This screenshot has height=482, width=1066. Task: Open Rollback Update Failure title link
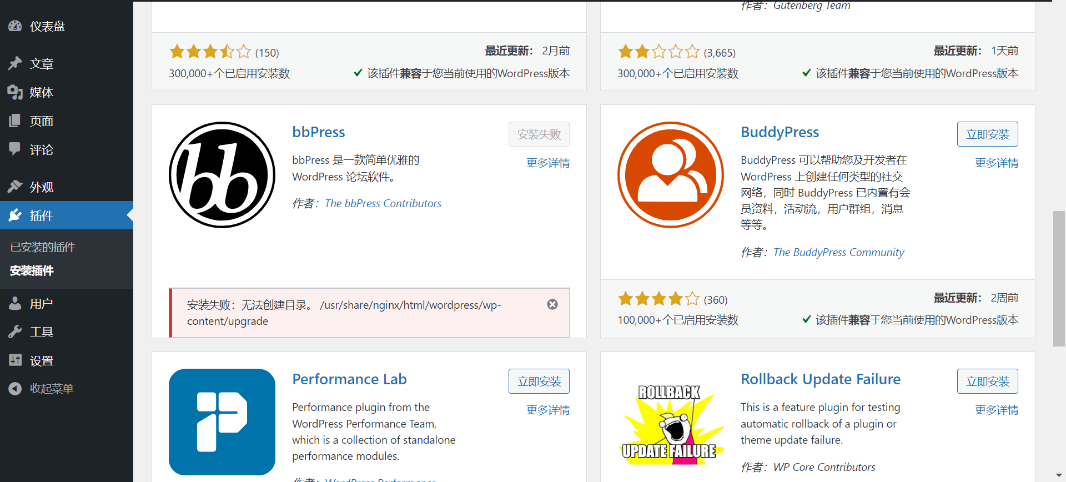click(821, 379)
